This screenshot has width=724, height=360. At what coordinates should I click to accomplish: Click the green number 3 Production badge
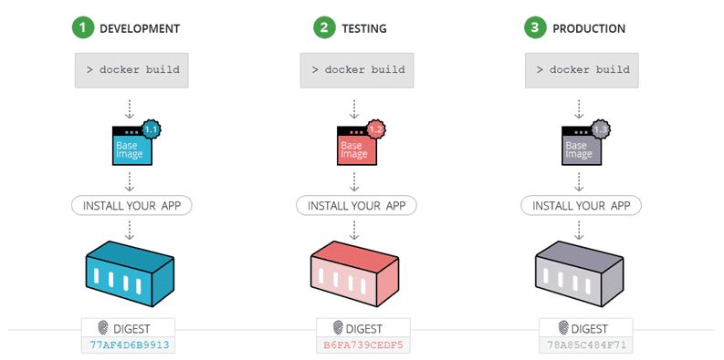[535, 28]
